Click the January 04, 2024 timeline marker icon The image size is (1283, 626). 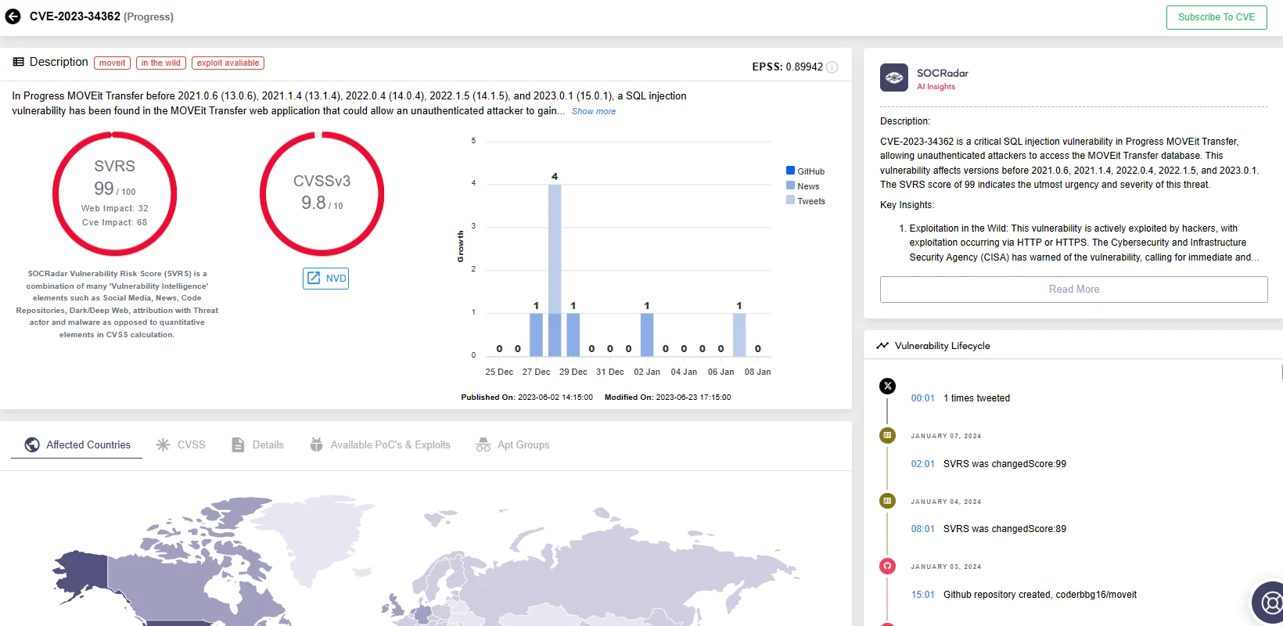click(x=887, y=501)
